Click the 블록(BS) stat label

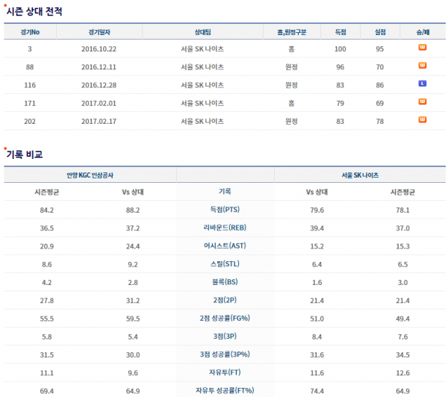coord(225,282)
